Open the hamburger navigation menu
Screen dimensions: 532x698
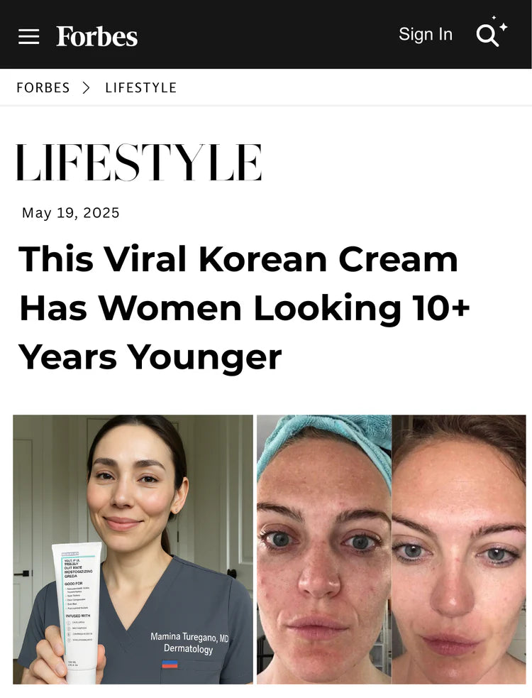(28, 36)
